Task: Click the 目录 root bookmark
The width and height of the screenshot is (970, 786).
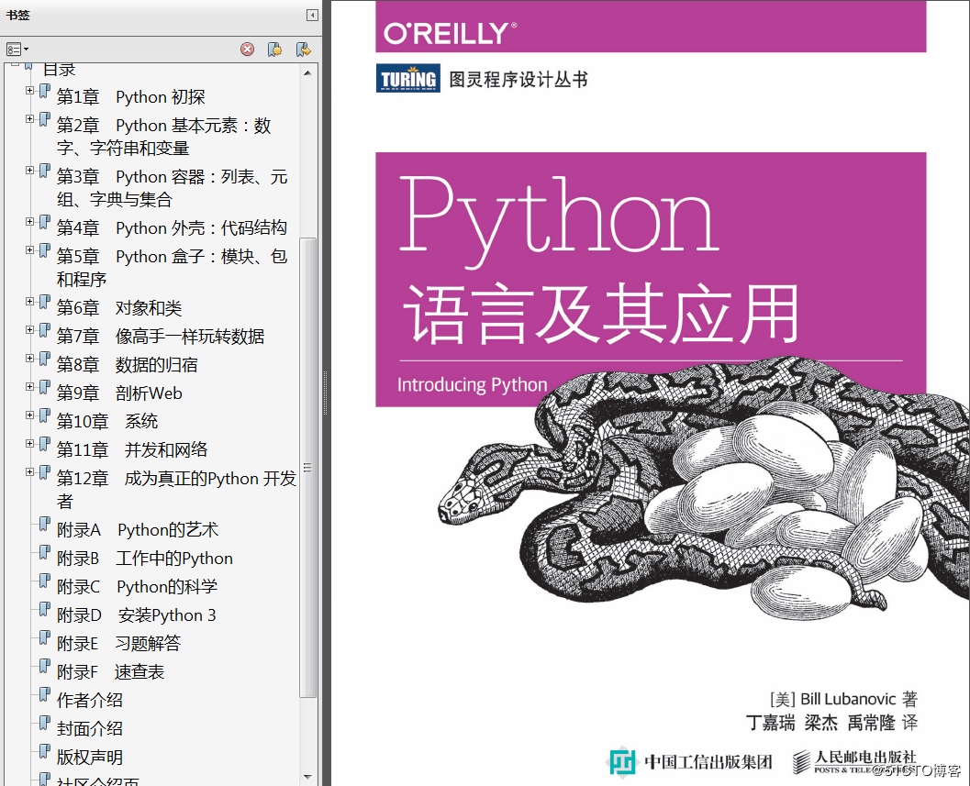Action: (59, 69)
